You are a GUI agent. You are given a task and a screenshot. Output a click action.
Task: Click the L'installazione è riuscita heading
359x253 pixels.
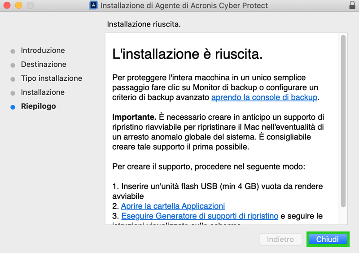coord(187,54)
